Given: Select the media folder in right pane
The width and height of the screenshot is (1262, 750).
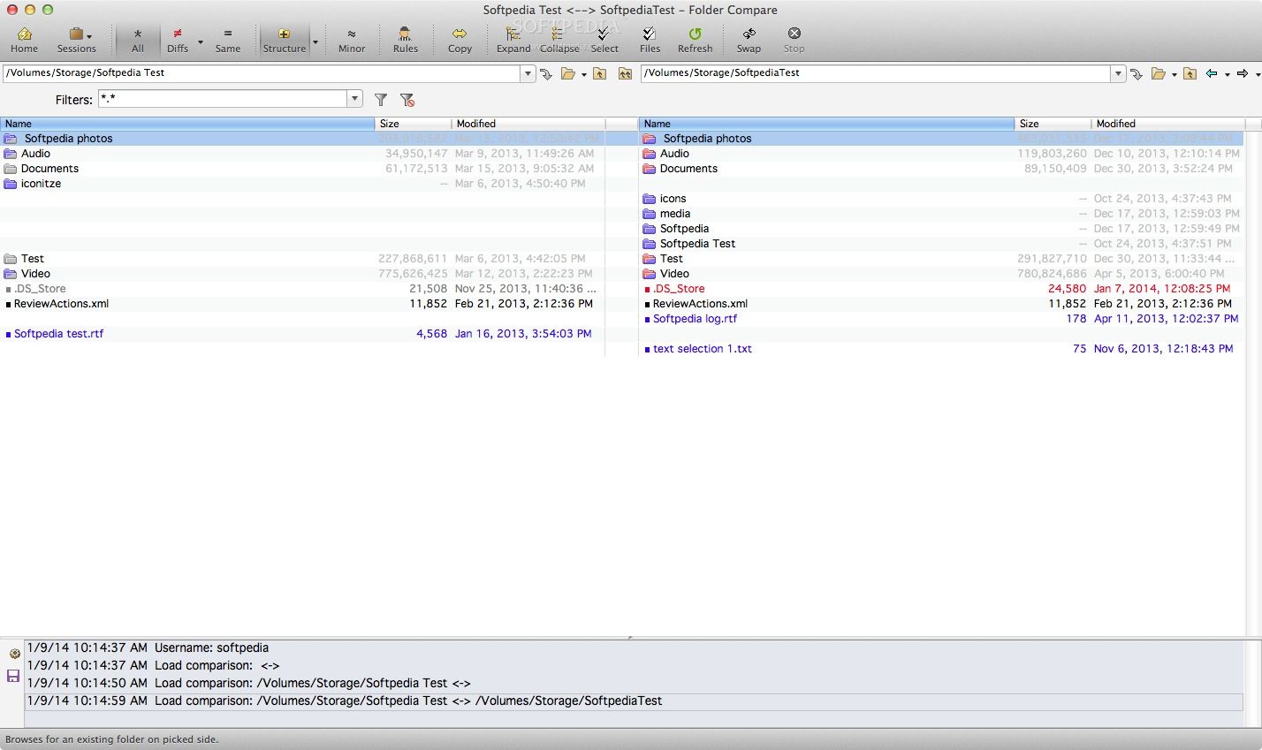Looking at the screenshot, I should click(x=941, y=214).
